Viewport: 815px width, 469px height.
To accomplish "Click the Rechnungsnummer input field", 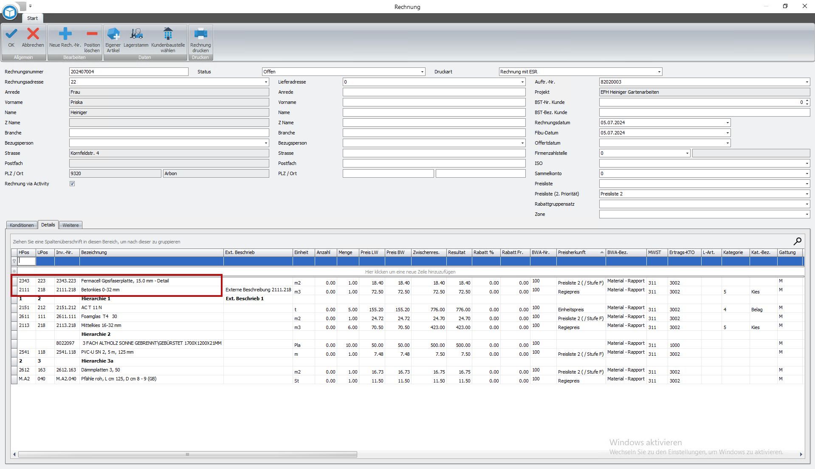I will (x=129, y=72).
